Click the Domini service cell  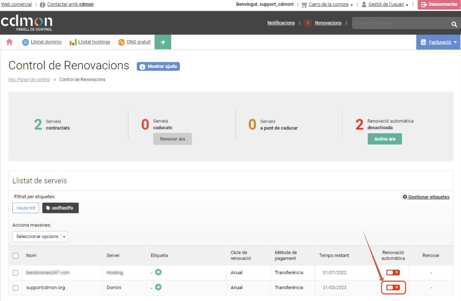114,287
